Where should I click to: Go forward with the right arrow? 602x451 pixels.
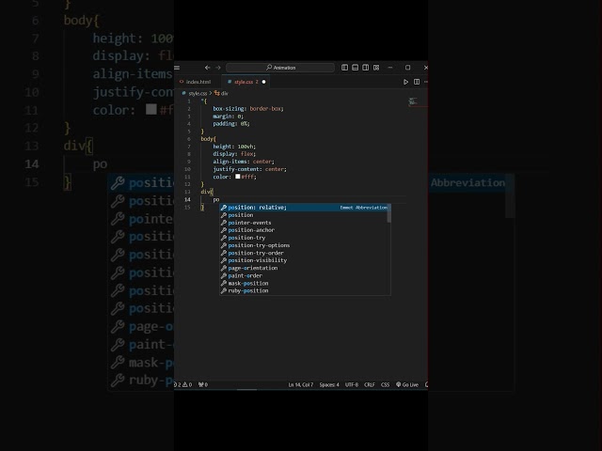pos(218,68)
